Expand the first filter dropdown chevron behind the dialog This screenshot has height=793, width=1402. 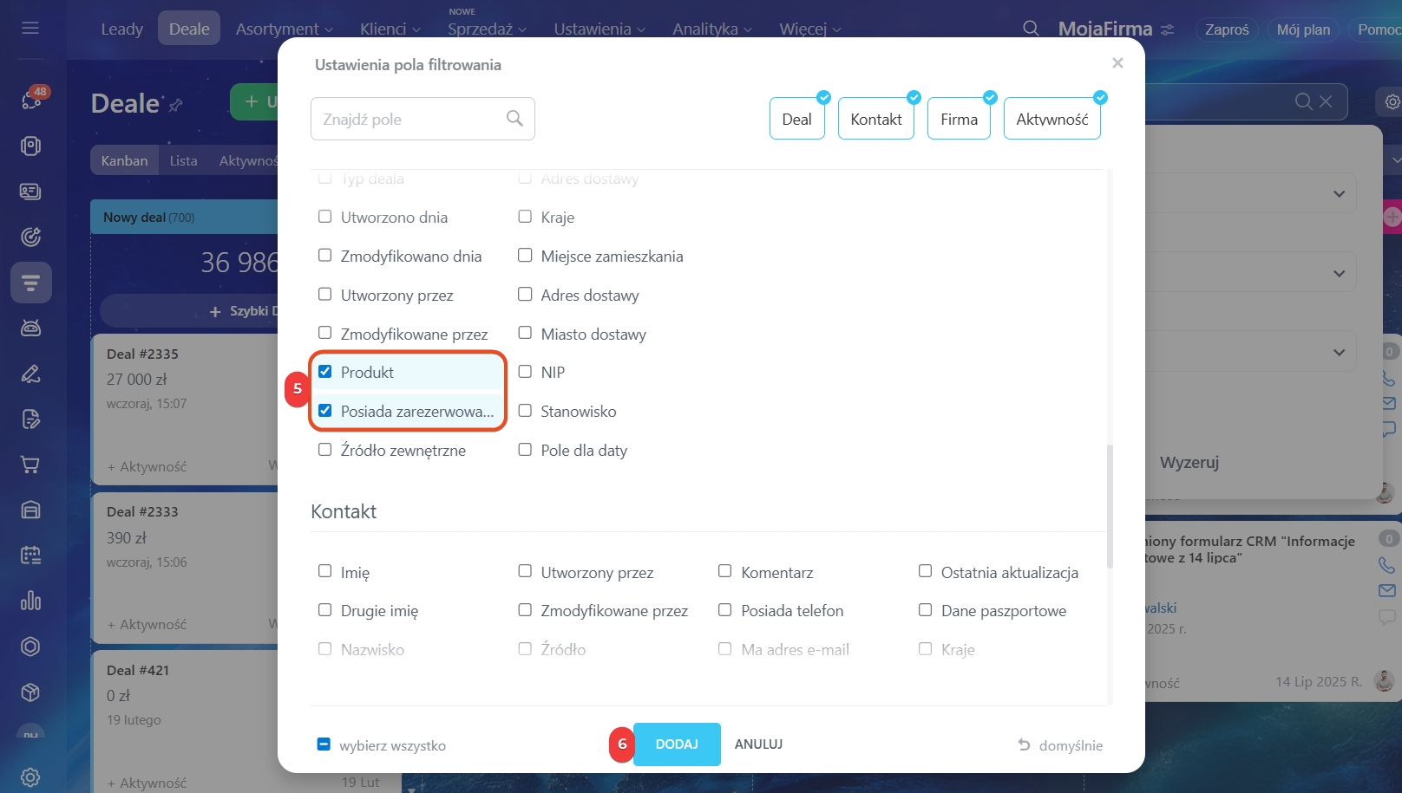pos(1340,194)
